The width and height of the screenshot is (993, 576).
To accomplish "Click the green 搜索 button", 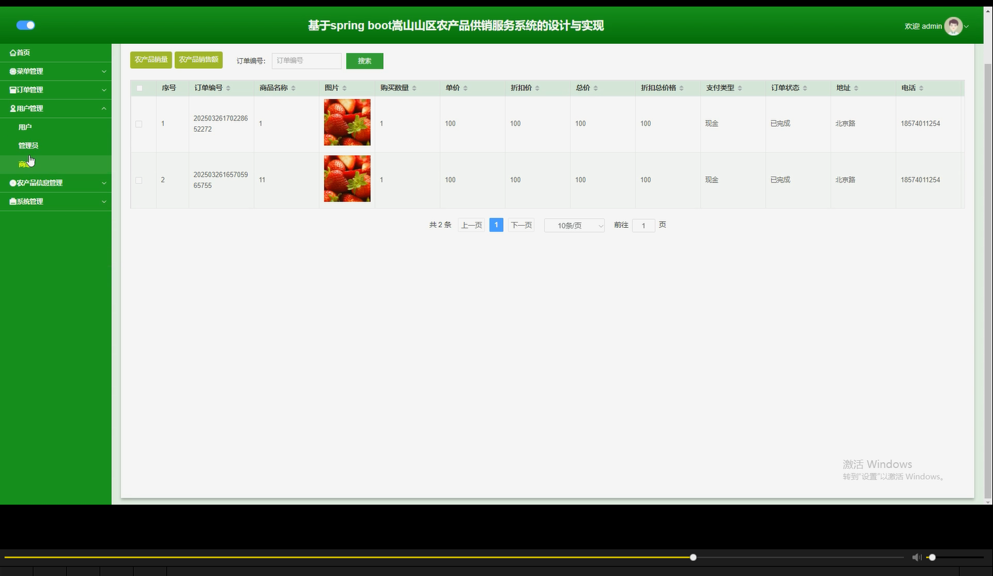I will 365,61.
